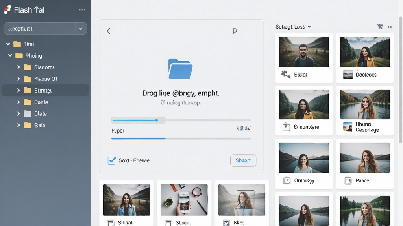
Task: Open the Sbeaht phone photo thumbnail
Action: (x=184, y=200)
